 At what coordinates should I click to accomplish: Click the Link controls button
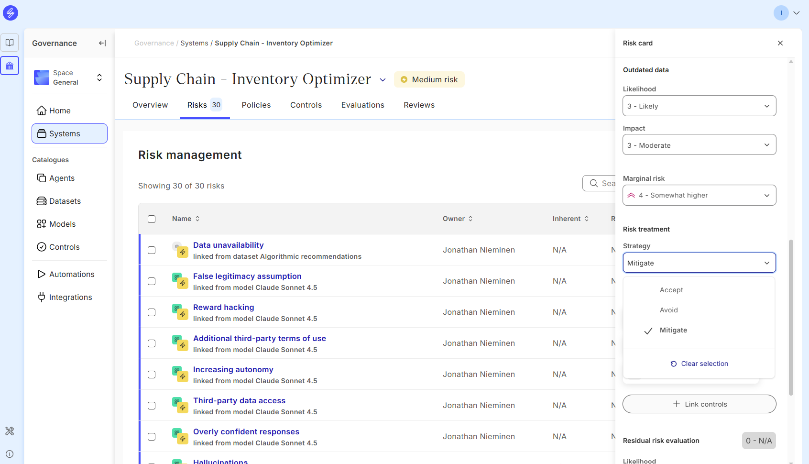click(x=699, y=404)
